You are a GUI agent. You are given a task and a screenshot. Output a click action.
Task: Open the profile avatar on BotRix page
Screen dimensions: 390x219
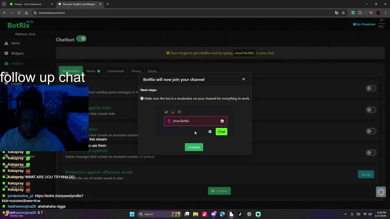click(x=381, y=24)
